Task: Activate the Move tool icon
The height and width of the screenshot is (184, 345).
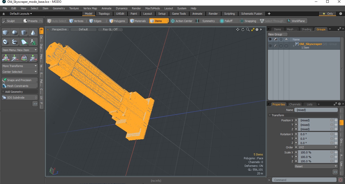Action: point(15,58)
